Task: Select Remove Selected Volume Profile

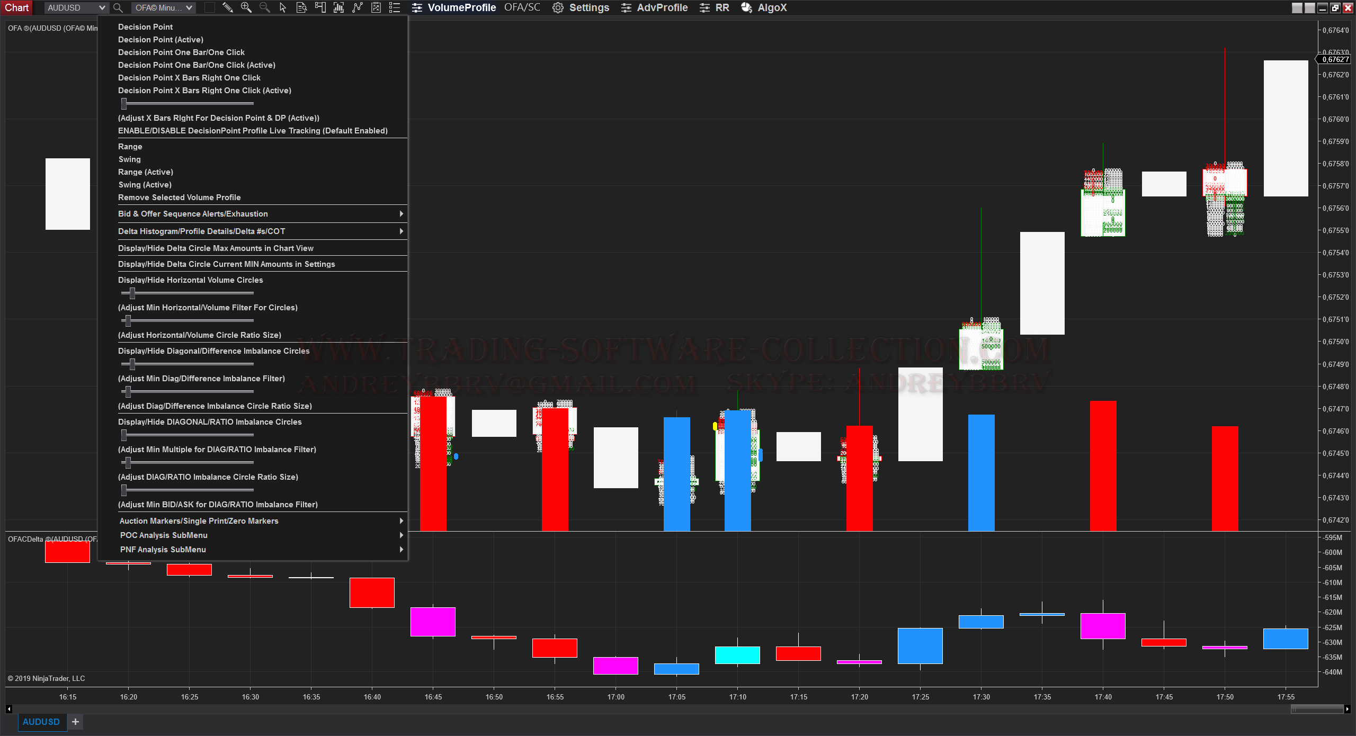Action: click(179, 198)
